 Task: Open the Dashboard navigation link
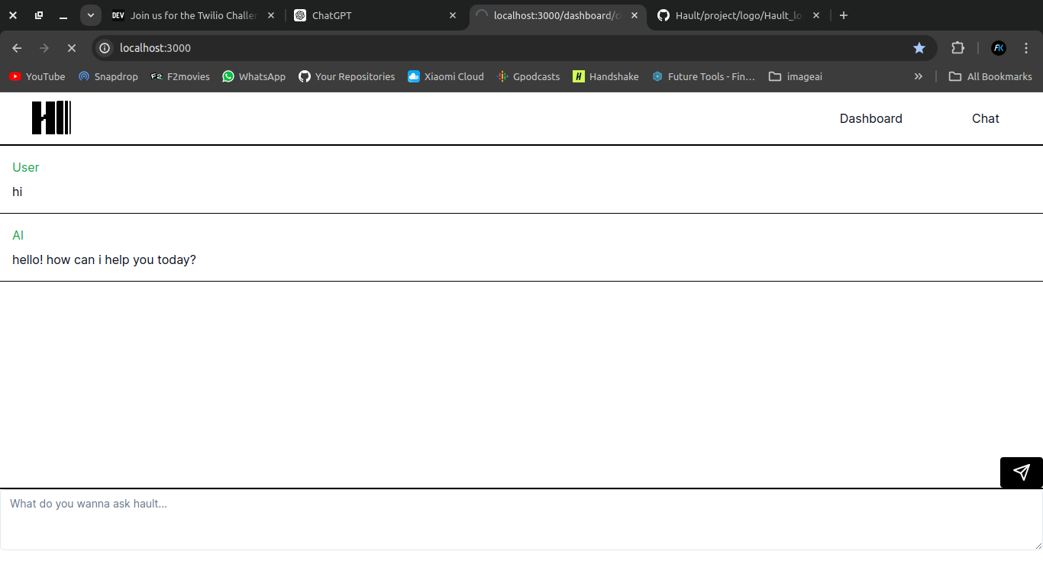(870, 118)
